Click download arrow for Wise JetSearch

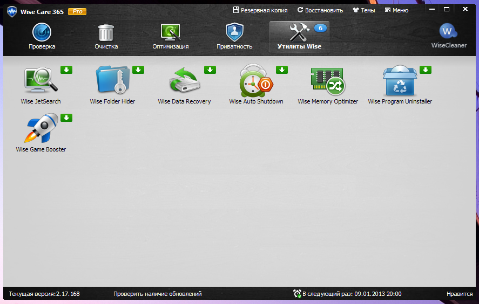(66, 70)
